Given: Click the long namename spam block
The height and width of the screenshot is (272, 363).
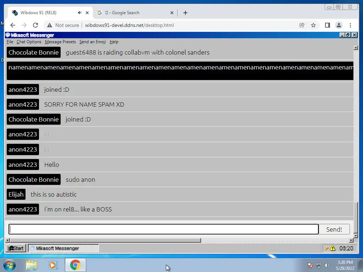Looking at the screenshot, I should point(180,71).
